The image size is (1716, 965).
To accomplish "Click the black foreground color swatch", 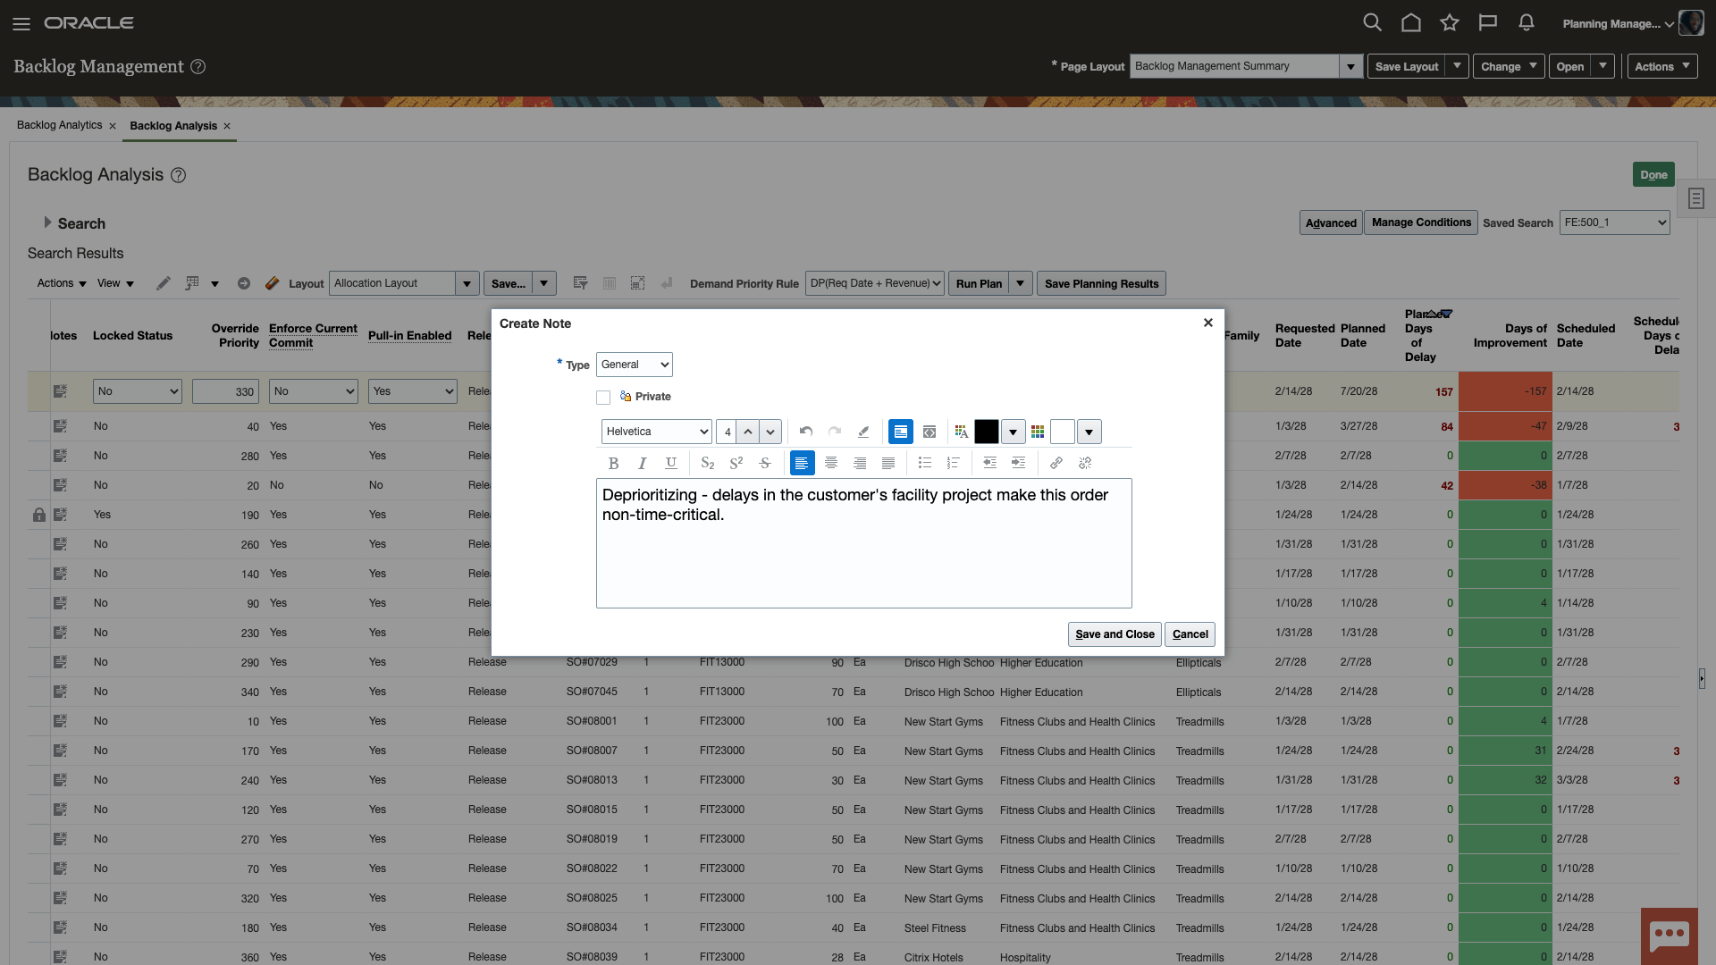I will point(986,432).
